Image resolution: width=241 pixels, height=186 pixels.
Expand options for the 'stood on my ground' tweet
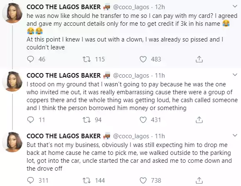pyautogui.click(x=235, y=75)
